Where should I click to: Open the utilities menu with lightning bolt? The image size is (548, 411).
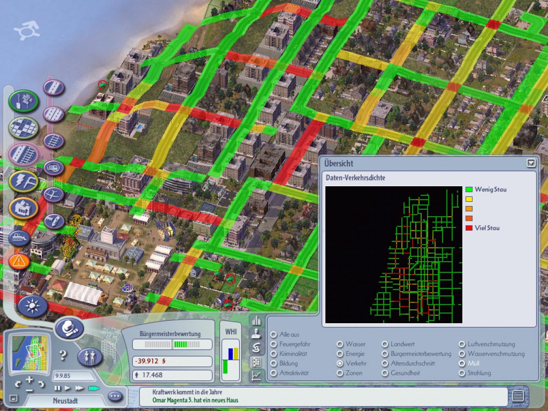click(24, 181)
